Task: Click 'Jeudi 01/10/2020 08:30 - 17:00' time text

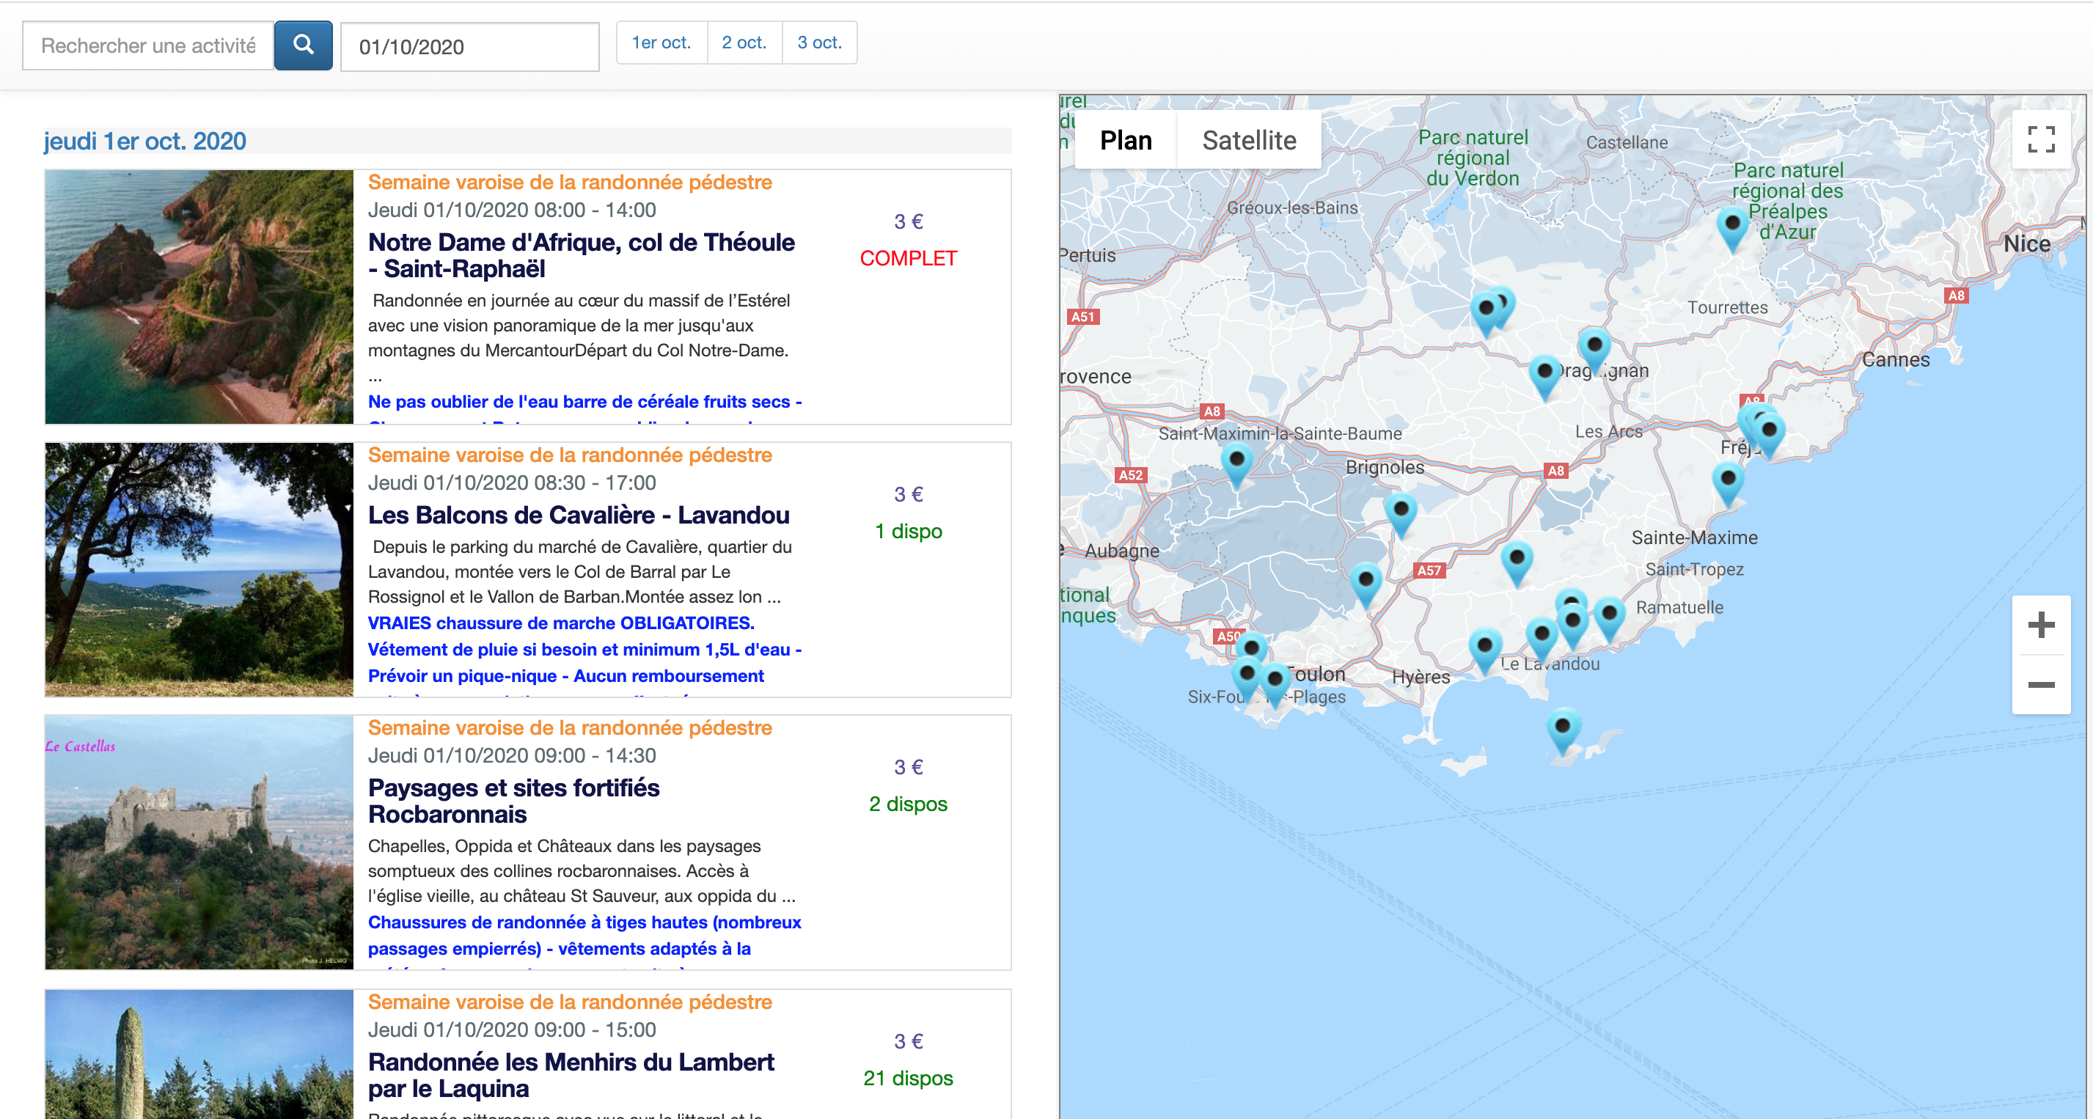Action: (512, 483)
